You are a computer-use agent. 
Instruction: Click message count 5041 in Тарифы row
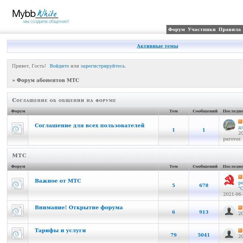point(204,235)
